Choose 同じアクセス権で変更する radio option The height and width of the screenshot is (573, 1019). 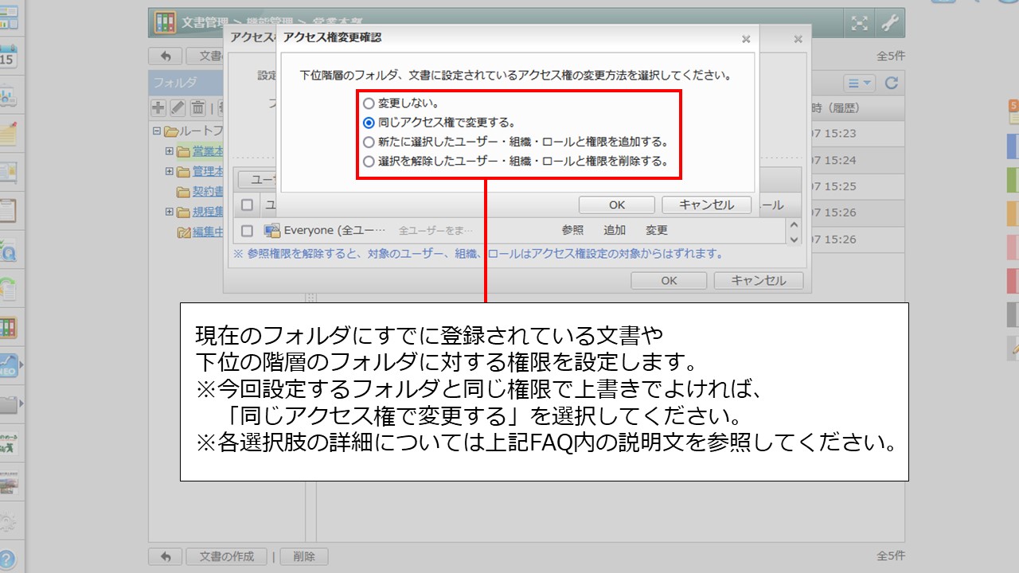click(x=369, y=123)
